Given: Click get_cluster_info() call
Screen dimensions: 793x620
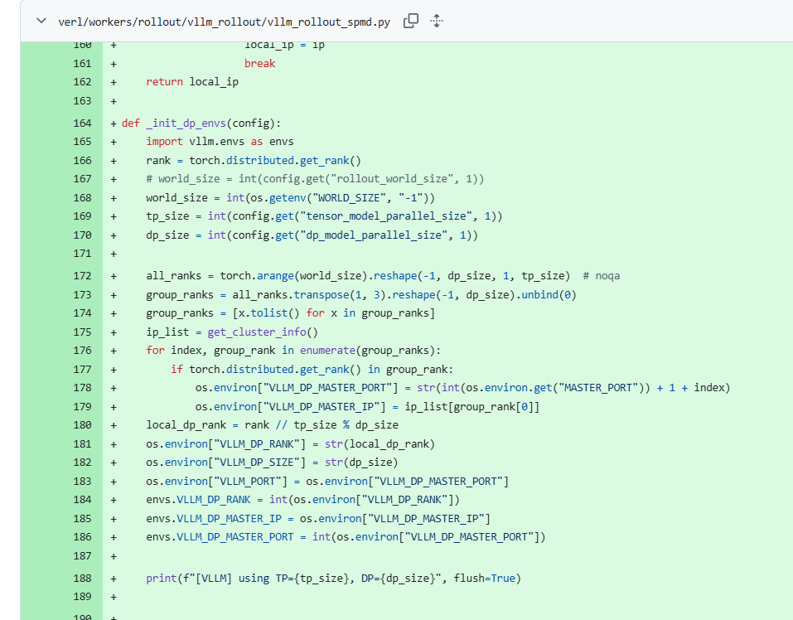Looking at the screenshot, I should (263, 332).
